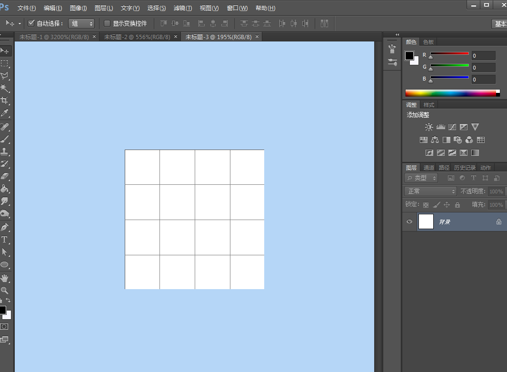Toggle the 自动选择 checkbox
Screen dimensions: 507x372
coord(31,23)
